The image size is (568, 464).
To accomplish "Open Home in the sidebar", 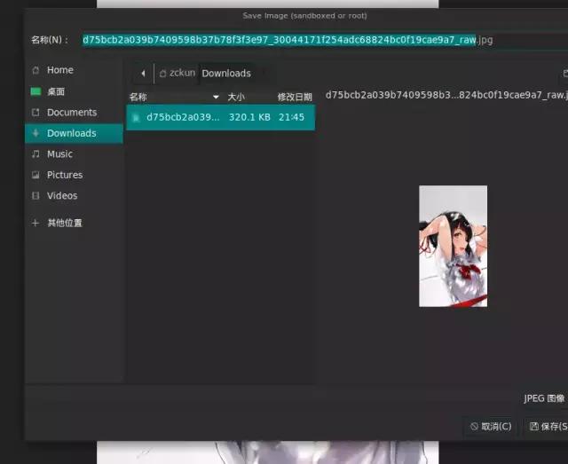I will click(x=75, y=70).
